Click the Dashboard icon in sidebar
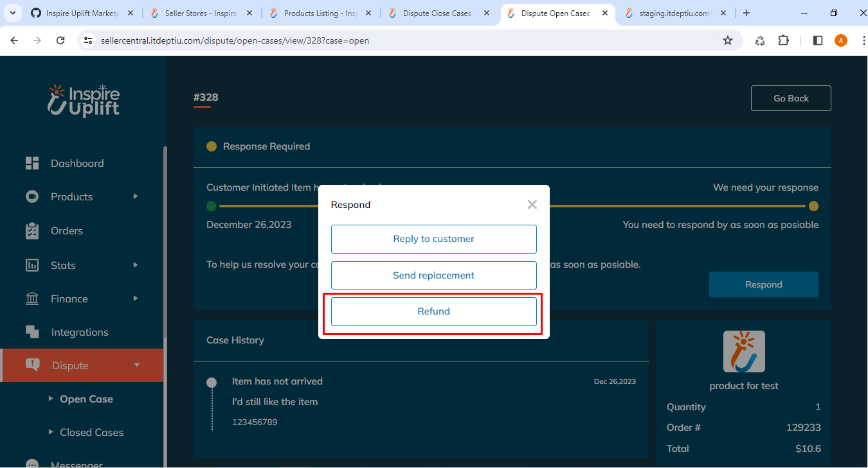Viewport: 868px width, 468px height. click(32, 163)
